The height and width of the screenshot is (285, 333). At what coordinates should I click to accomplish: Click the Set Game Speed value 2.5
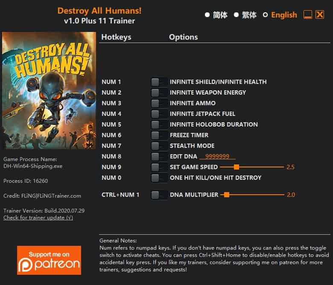291,167
